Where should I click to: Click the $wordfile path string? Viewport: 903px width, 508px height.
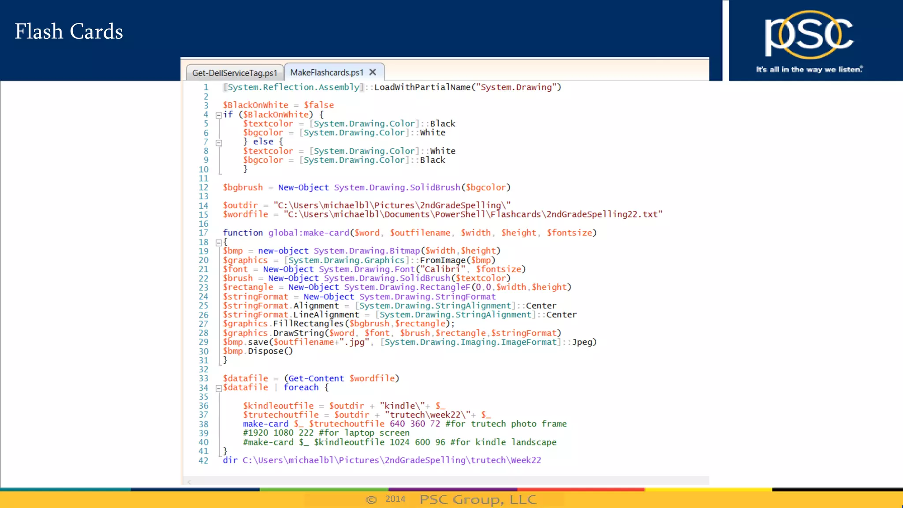click(473, 214)
